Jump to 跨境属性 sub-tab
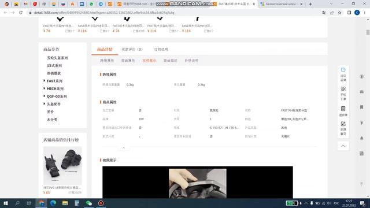This screenshot has width=370, height=208. pyautogui.click(x=107, y=61)
